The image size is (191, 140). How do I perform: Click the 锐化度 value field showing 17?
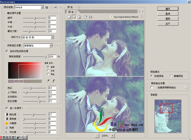pyautogui.click(x=52, y=114)
